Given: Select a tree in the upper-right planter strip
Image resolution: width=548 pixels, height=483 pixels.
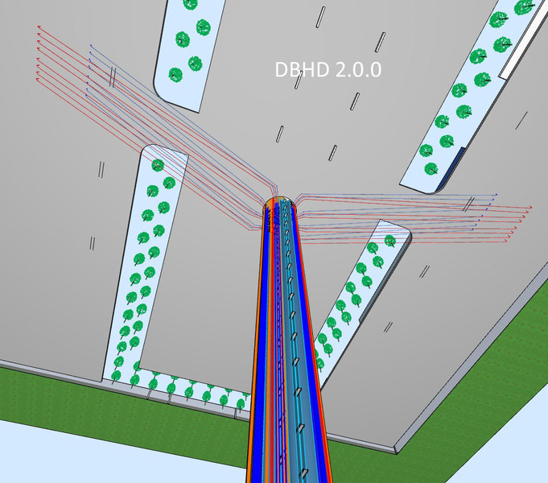Looking at the screenshot, I should (461, 90).
